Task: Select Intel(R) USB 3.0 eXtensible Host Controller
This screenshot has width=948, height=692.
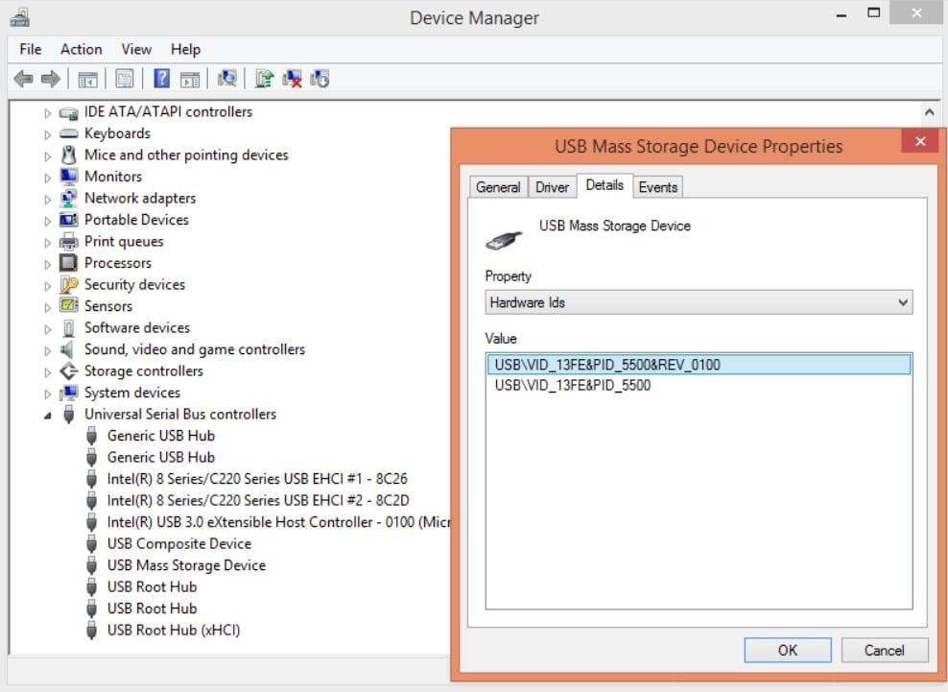Action: (x=278, y=522)
